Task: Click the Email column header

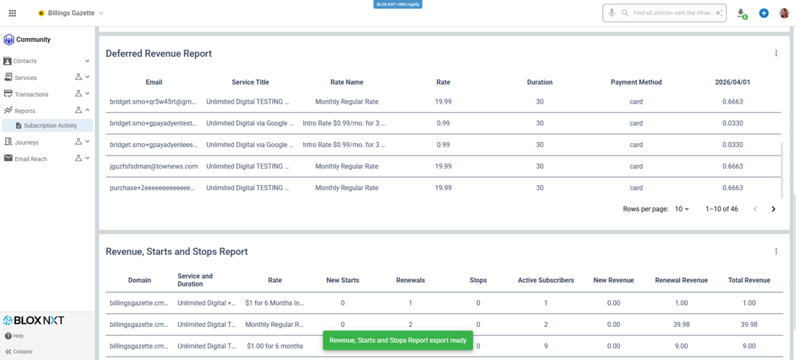Action: click(x=154, y=82)
